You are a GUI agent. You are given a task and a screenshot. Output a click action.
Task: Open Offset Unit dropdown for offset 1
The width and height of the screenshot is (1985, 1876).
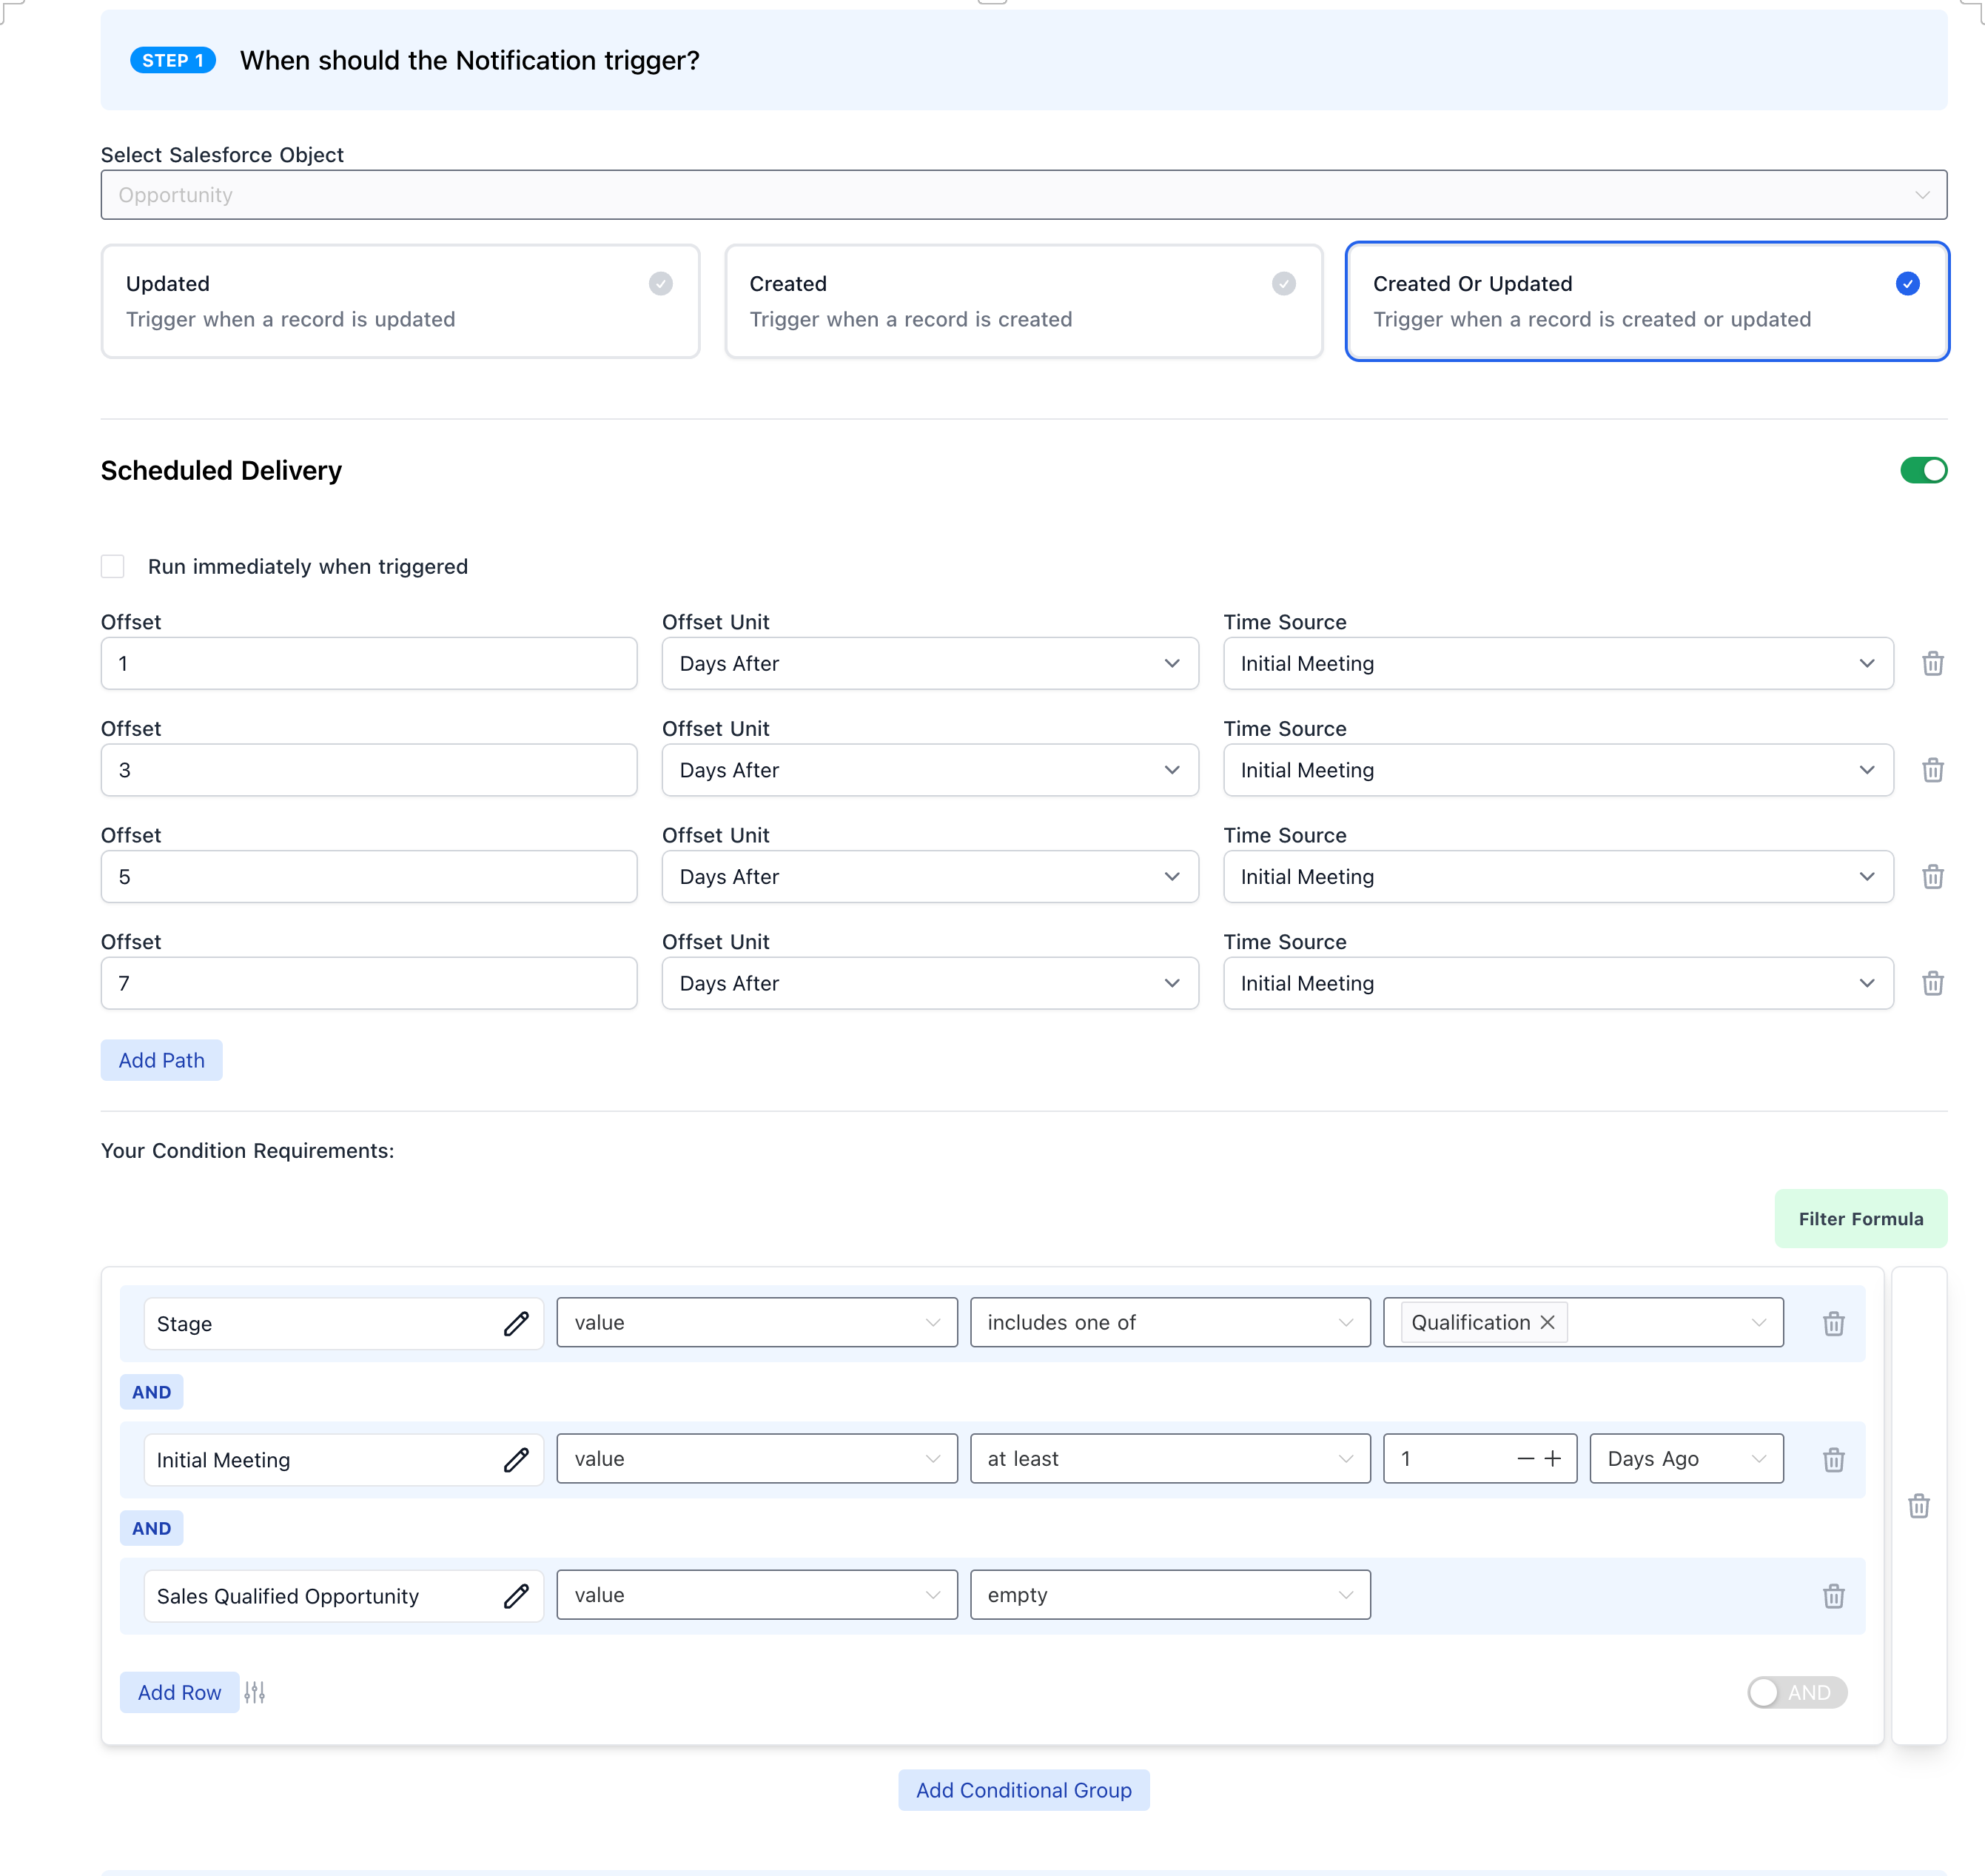pyautogui.click(x=930, y=664)
